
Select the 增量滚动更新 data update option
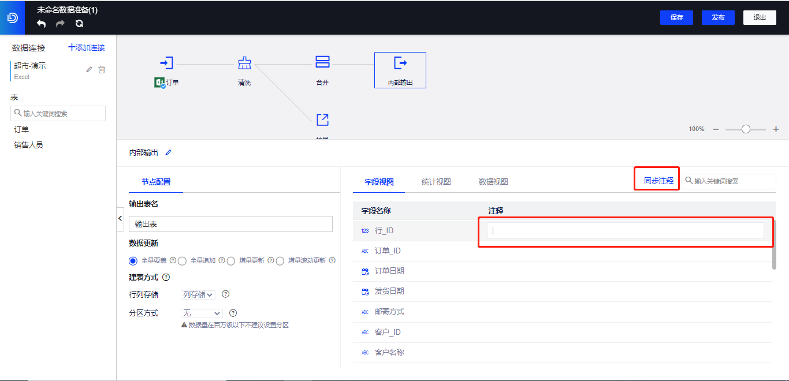point(280,260)
